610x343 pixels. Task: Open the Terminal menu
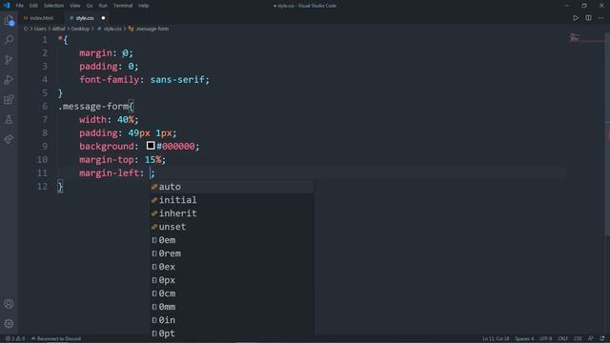(123, 6)
